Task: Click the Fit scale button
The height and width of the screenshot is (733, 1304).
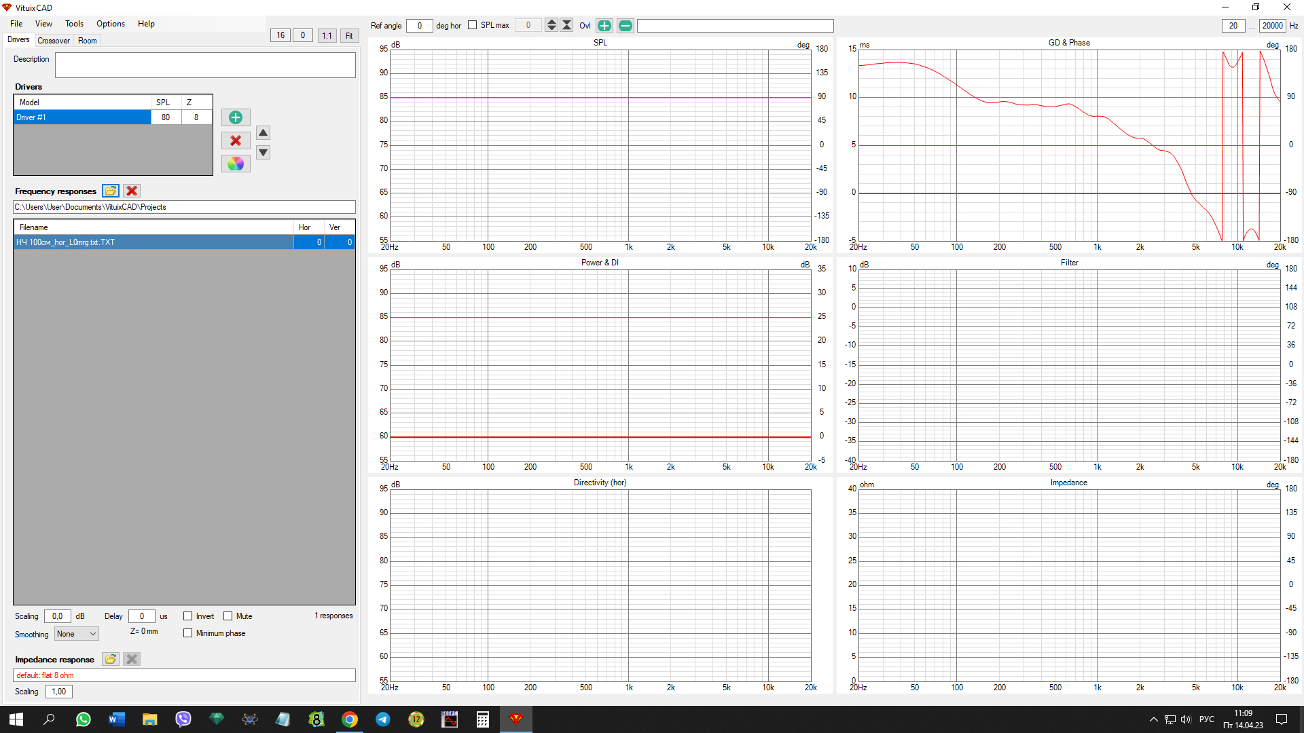Action: click(349, 35)
